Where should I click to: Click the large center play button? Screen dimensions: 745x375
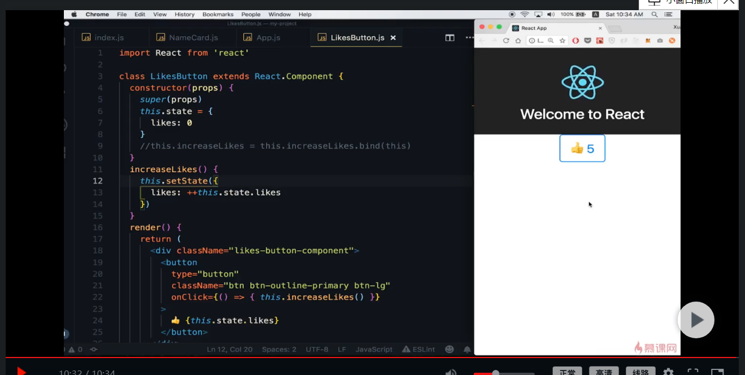(696, 320)
